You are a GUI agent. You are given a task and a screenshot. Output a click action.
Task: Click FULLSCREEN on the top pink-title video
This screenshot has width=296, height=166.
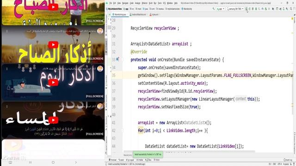(94, 21)
